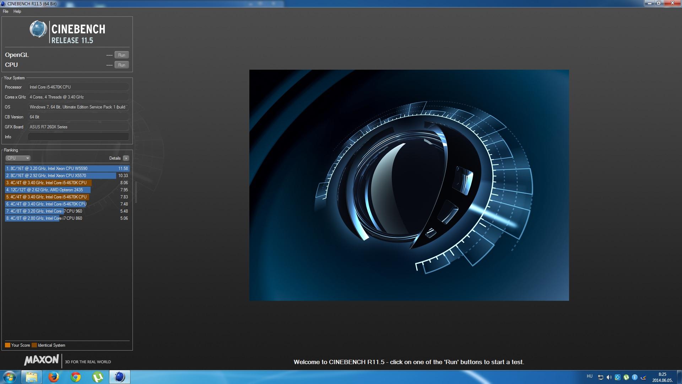682x384 pixels.
Task: Click the HU language indicator
Action: (590, 376)
